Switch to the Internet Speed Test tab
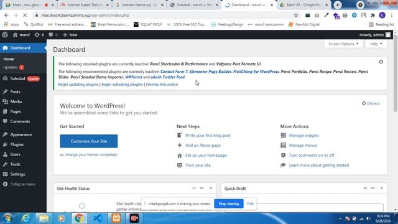This screenshot has width=398, height=224. click(85, 5)
